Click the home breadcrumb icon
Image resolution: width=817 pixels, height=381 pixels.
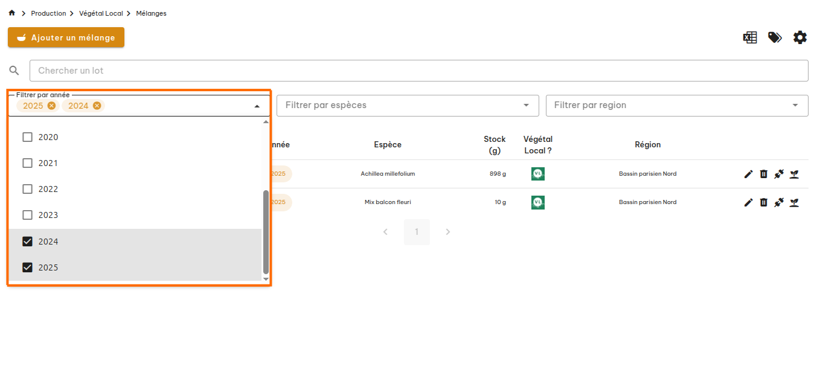tap(11, 13)
